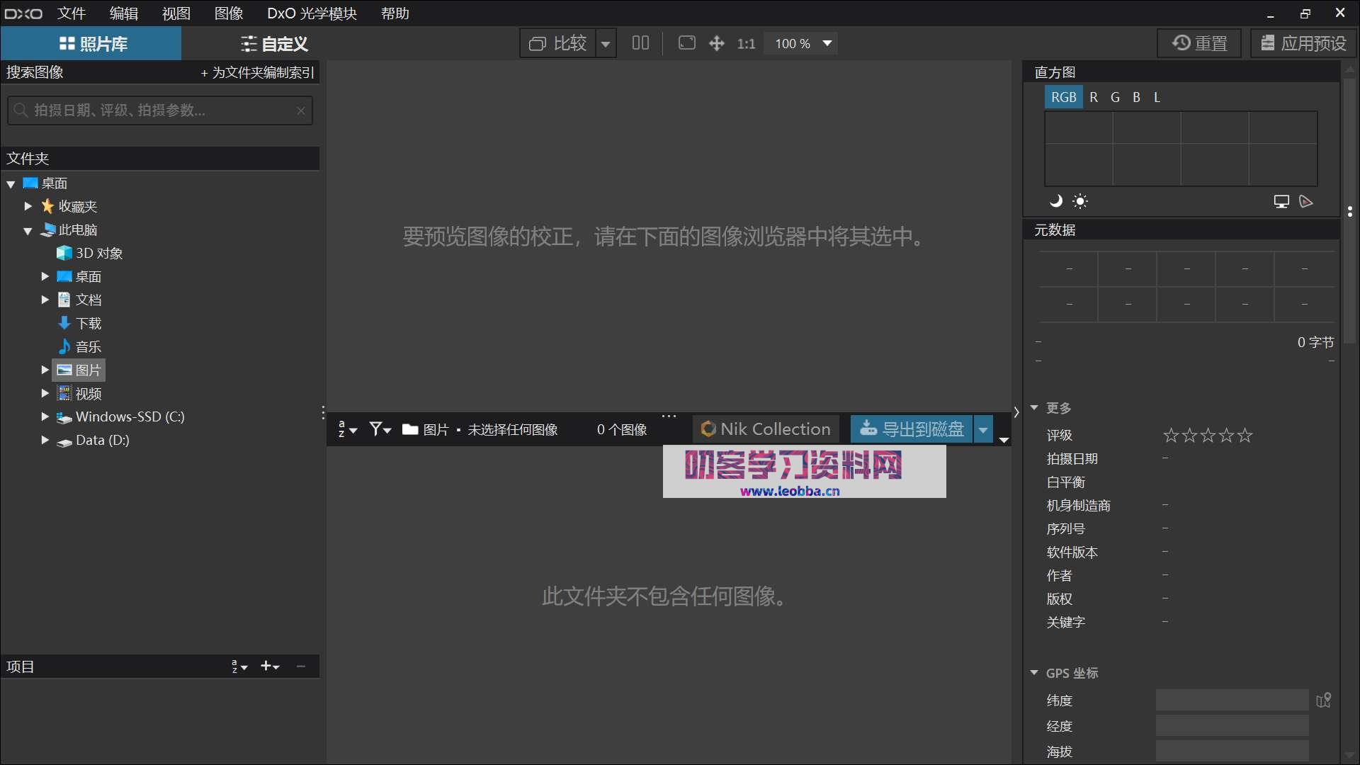Open the Compare options dropdown arrow

click(606, 43)
